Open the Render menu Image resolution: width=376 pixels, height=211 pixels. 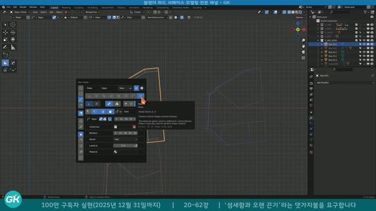(x=23, y=7)
